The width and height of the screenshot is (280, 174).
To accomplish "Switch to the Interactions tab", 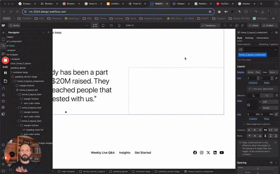I will [262, 38].
